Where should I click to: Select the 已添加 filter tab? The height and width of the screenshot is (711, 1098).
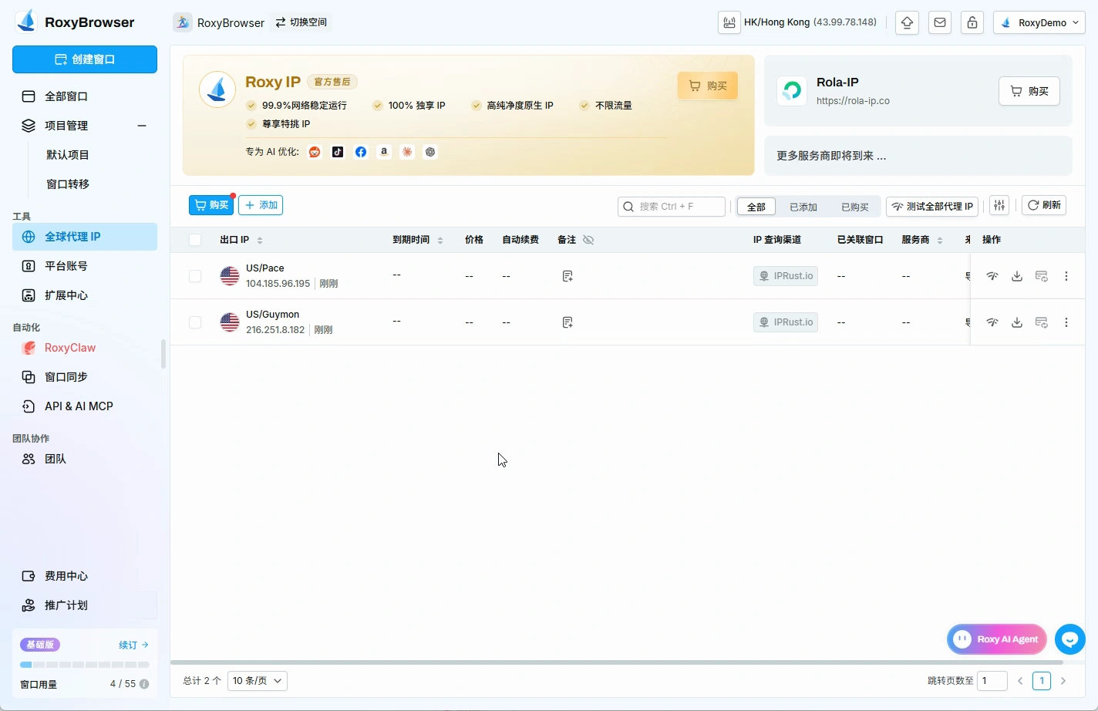click(803, 207)
